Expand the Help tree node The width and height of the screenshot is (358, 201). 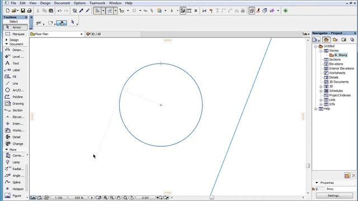tap(315, 109)
